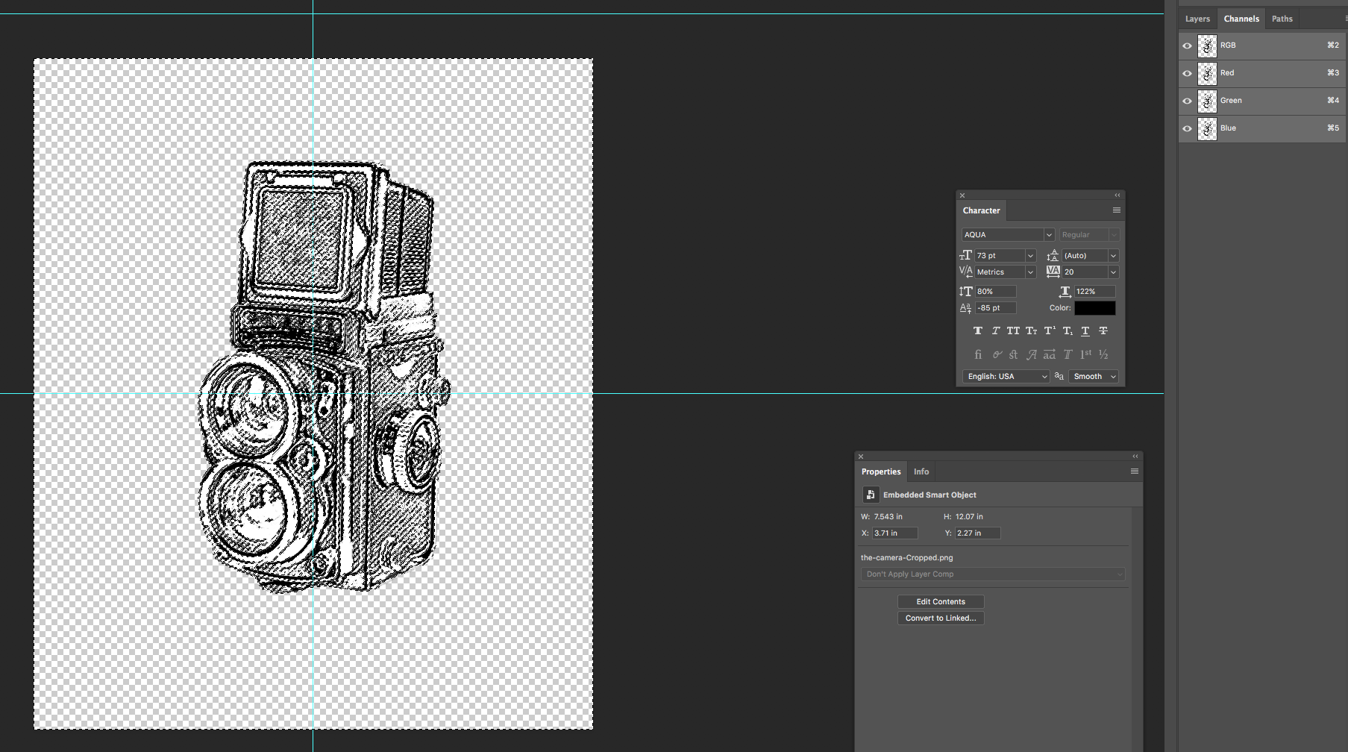The image size is (1348, 752).
Task: Switch to the Layers tab
Action: pyautogui.click(x=1197, y=19)
